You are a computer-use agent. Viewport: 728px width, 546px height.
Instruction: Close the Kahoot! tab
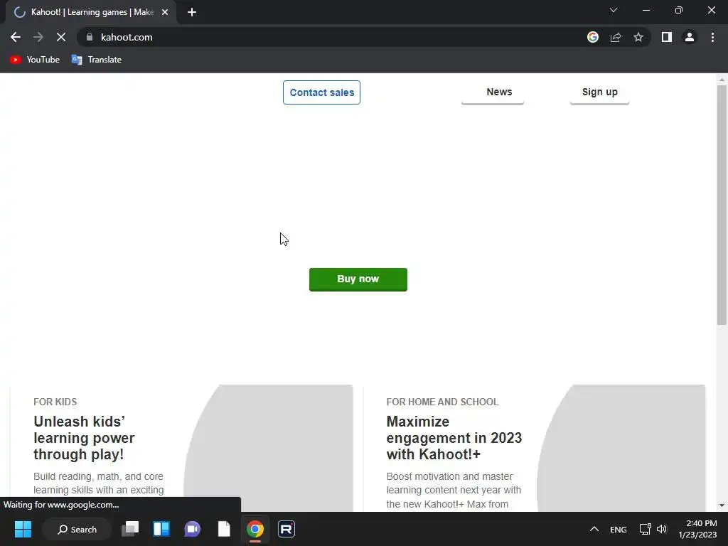tap(165, 12)
